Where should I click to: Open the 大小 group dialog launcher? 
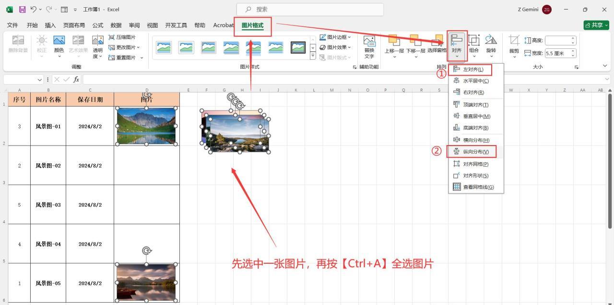click(x=577, y=67)
